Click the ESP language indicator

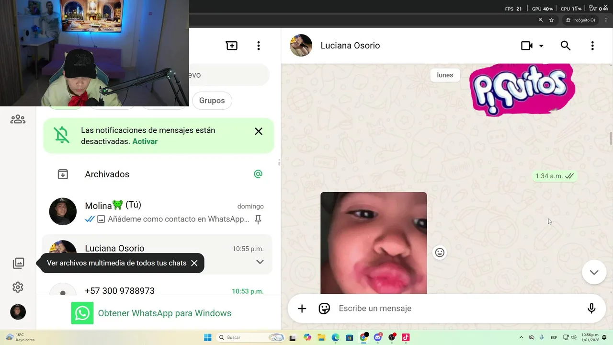pyautogui.click(x=554, y=337)
